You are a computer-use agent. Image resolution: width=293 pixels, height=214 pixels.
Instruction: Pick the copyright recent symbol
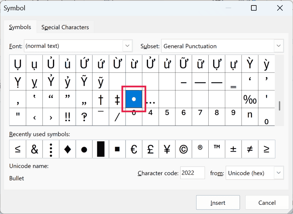[x=184, y=149]
